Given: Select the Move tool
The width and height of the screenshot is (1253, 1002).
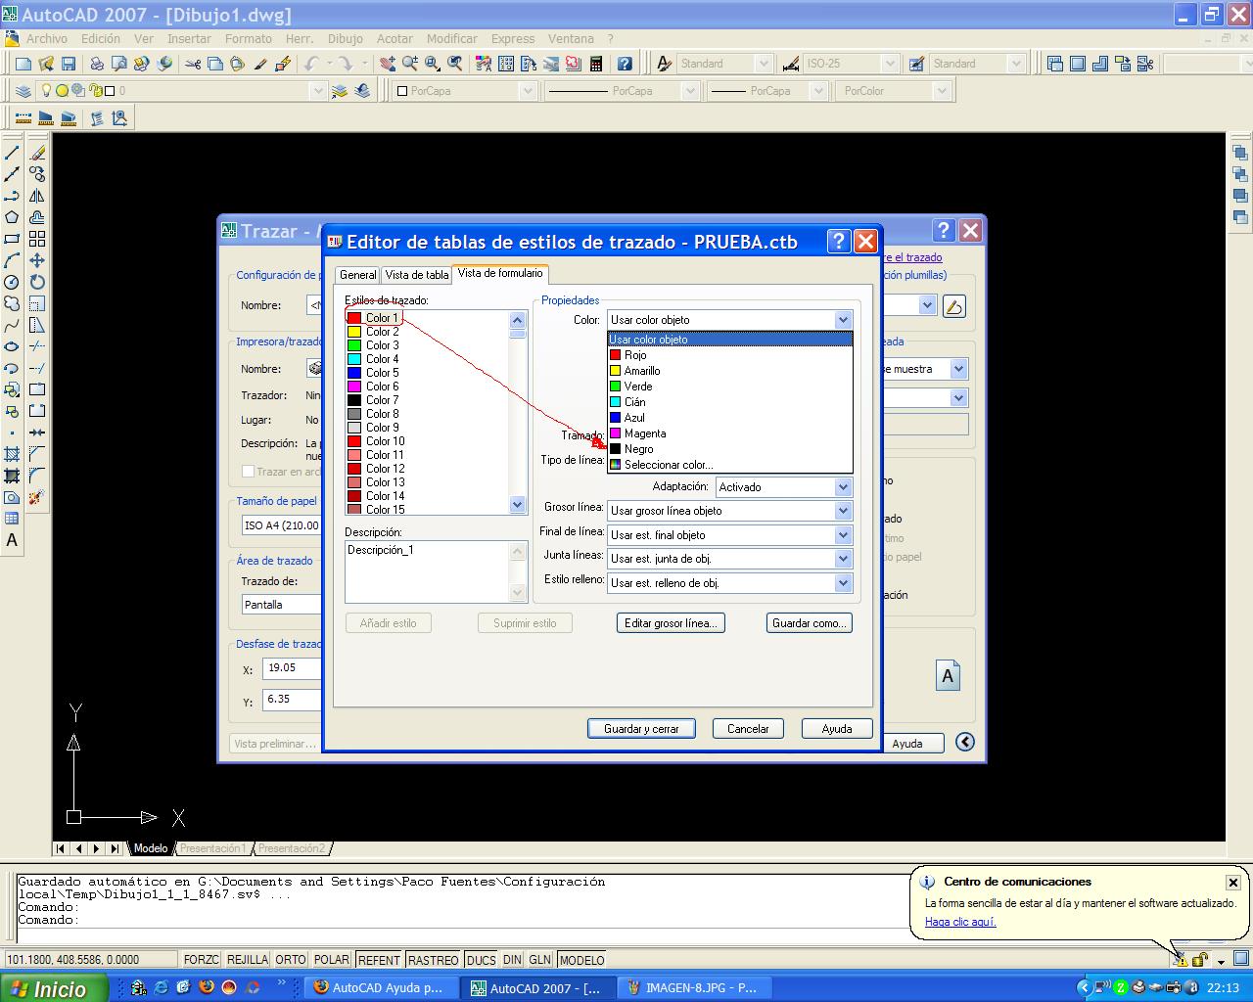Looking at the screenshot, I should pos(37,260).
